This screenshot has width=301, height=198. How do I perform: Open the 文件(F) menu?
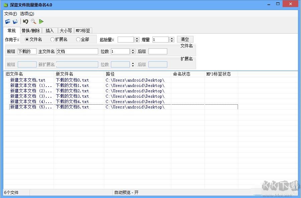(10, 14)
